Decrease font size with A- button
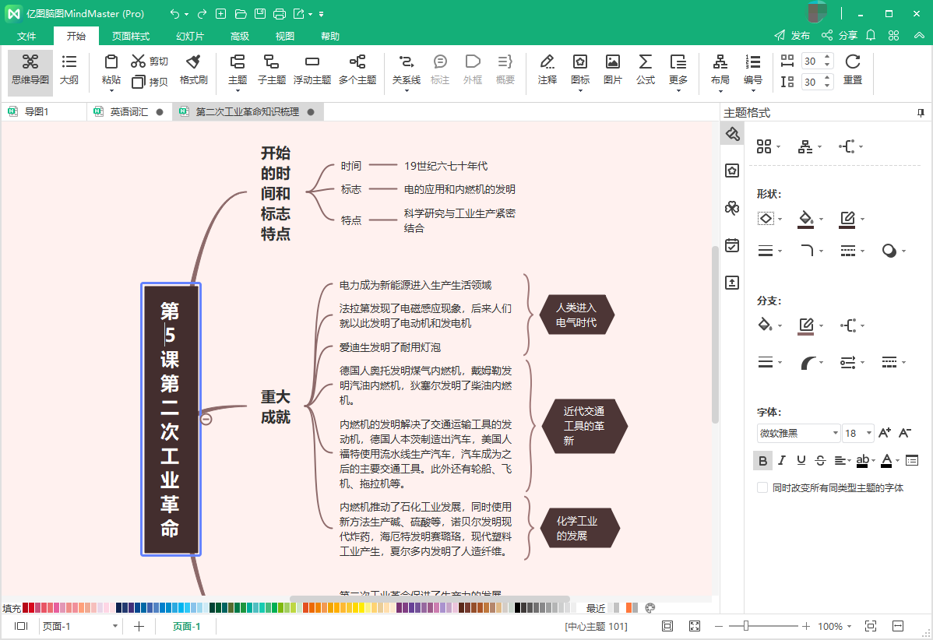933x640 pixels. [x=905, y=433]
